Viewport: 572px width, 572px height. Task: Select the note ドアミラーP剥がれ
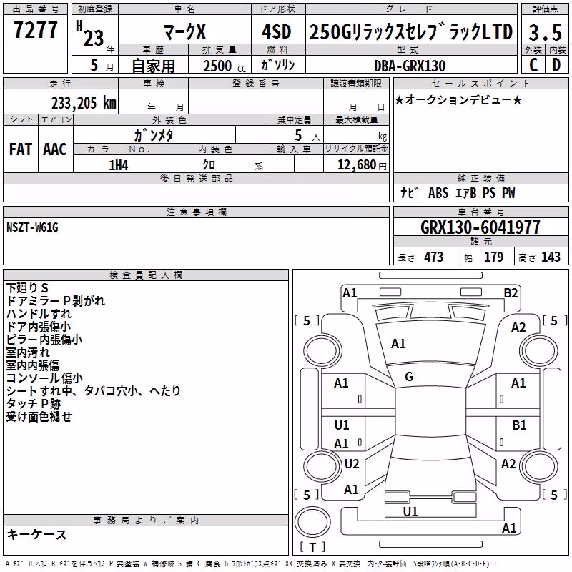56,301
